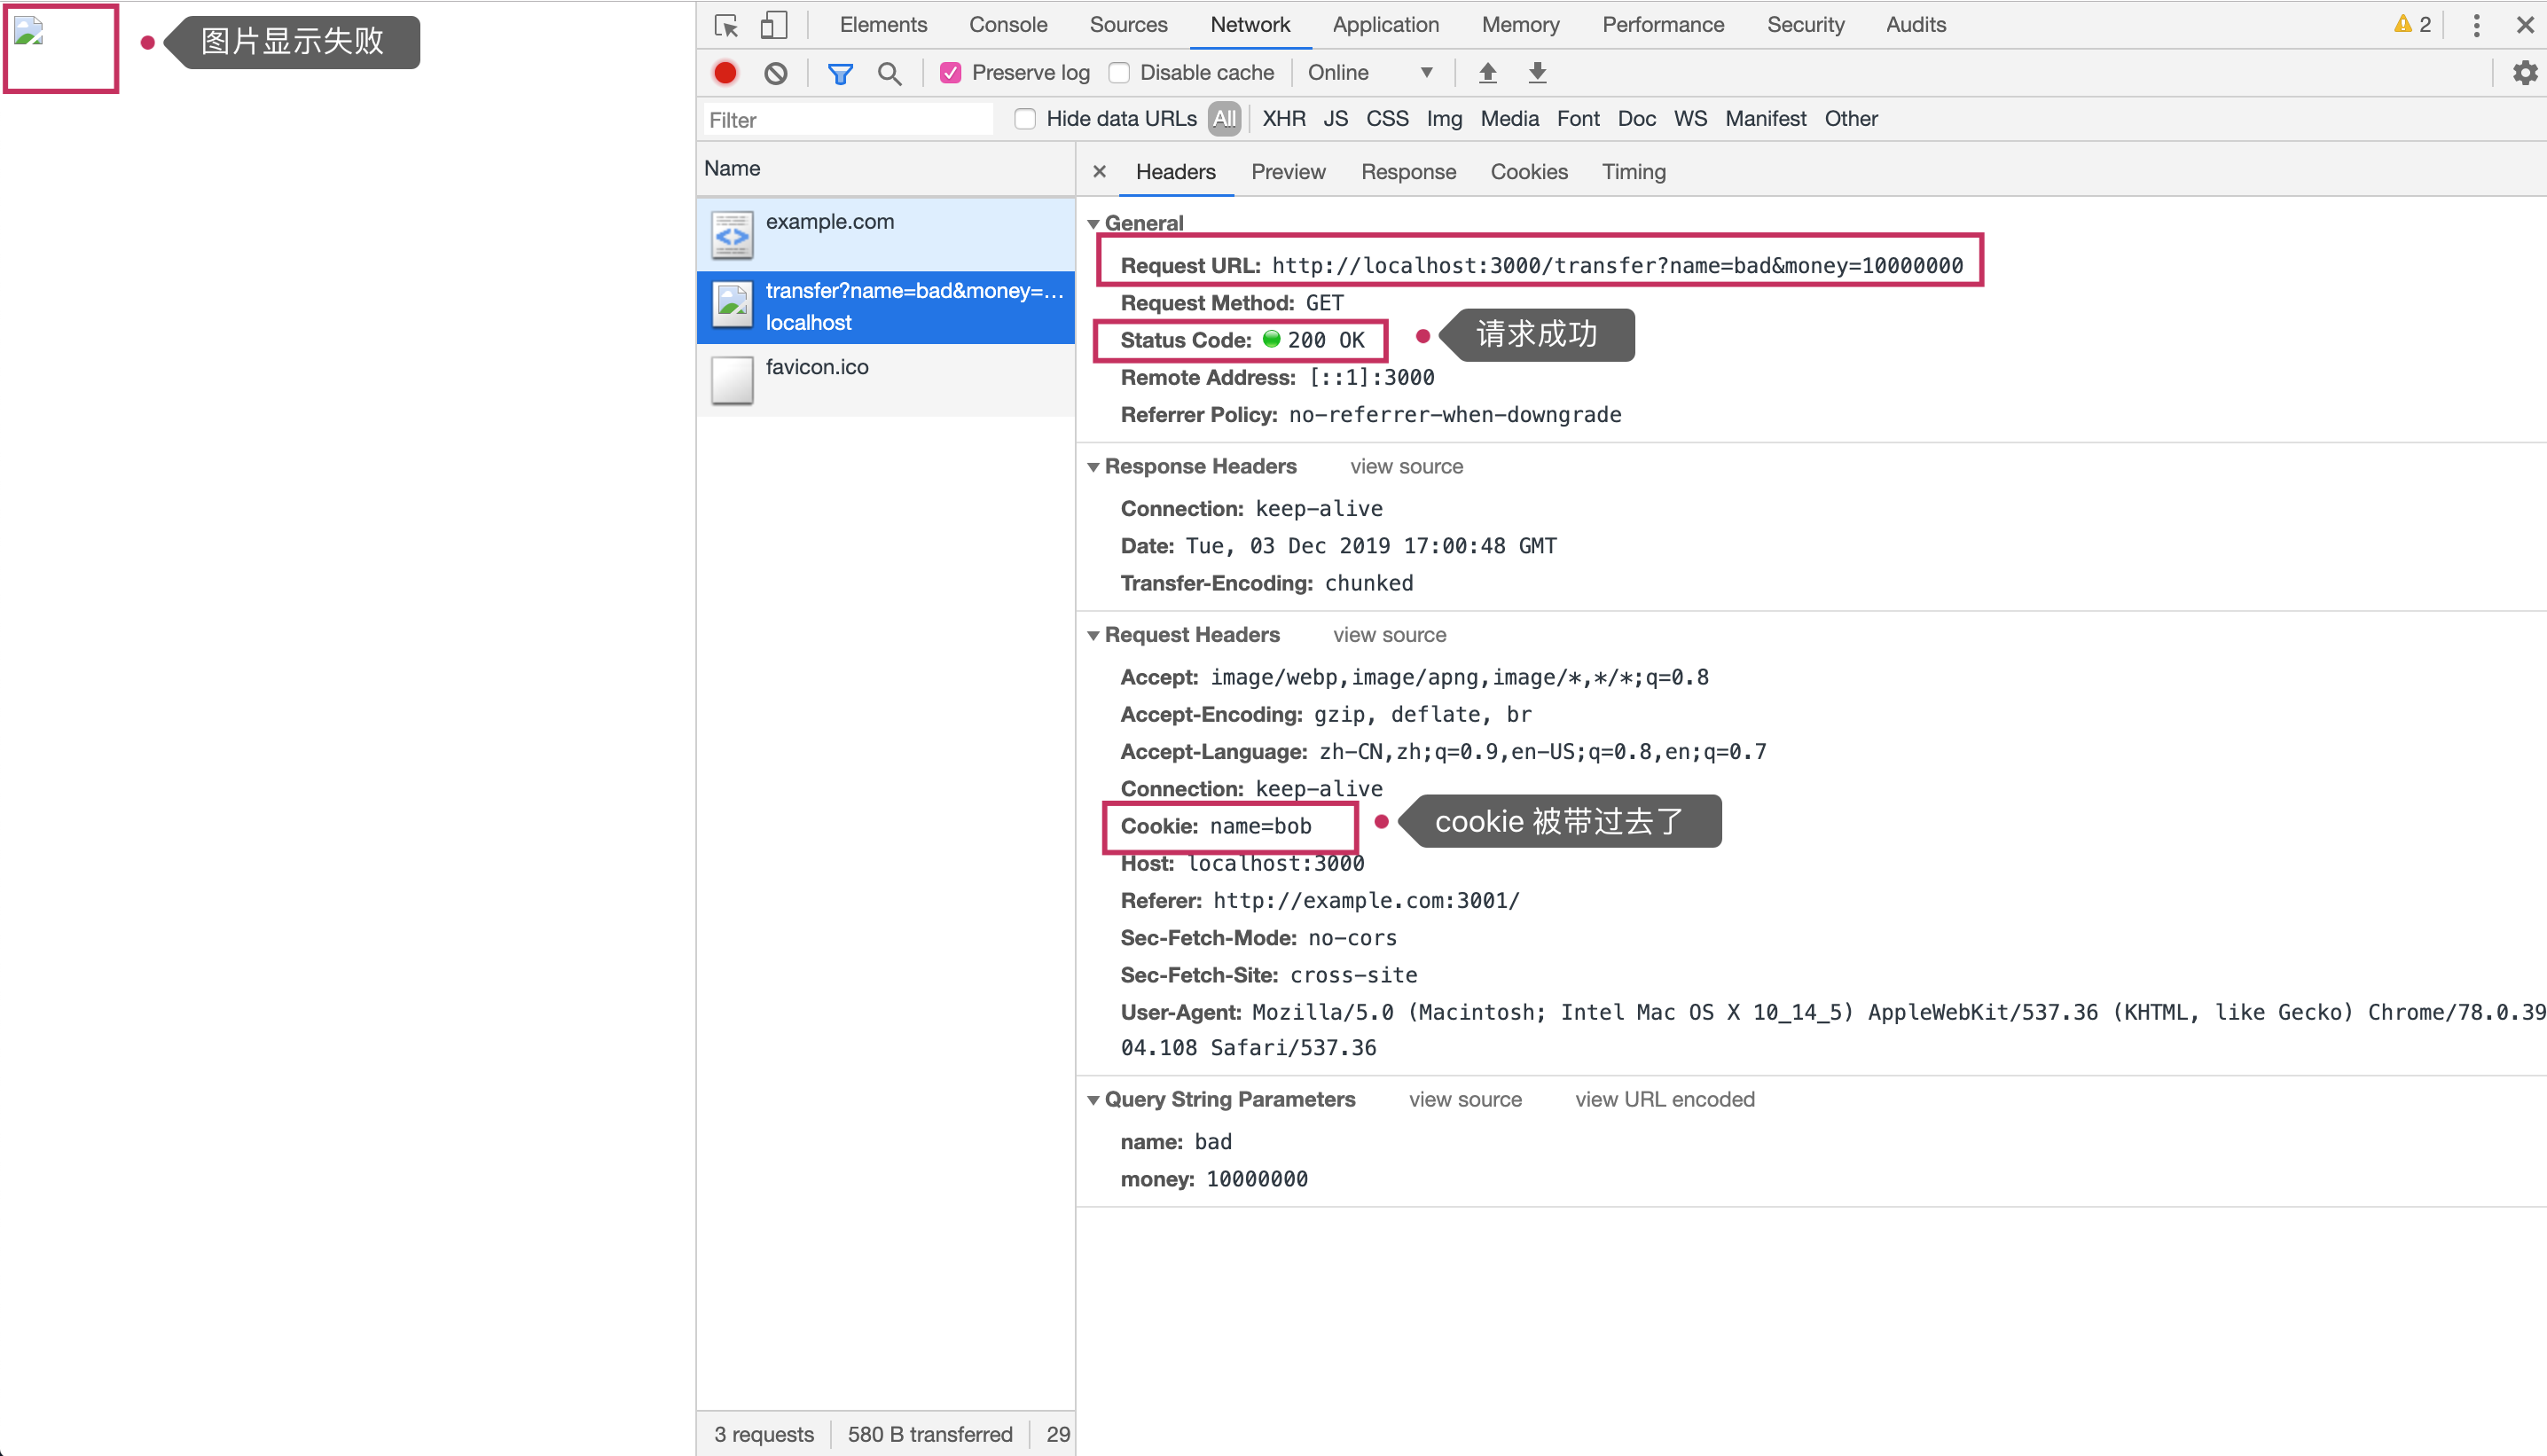
Task: Clear the network log icon
Action: [x=776, y=73]
